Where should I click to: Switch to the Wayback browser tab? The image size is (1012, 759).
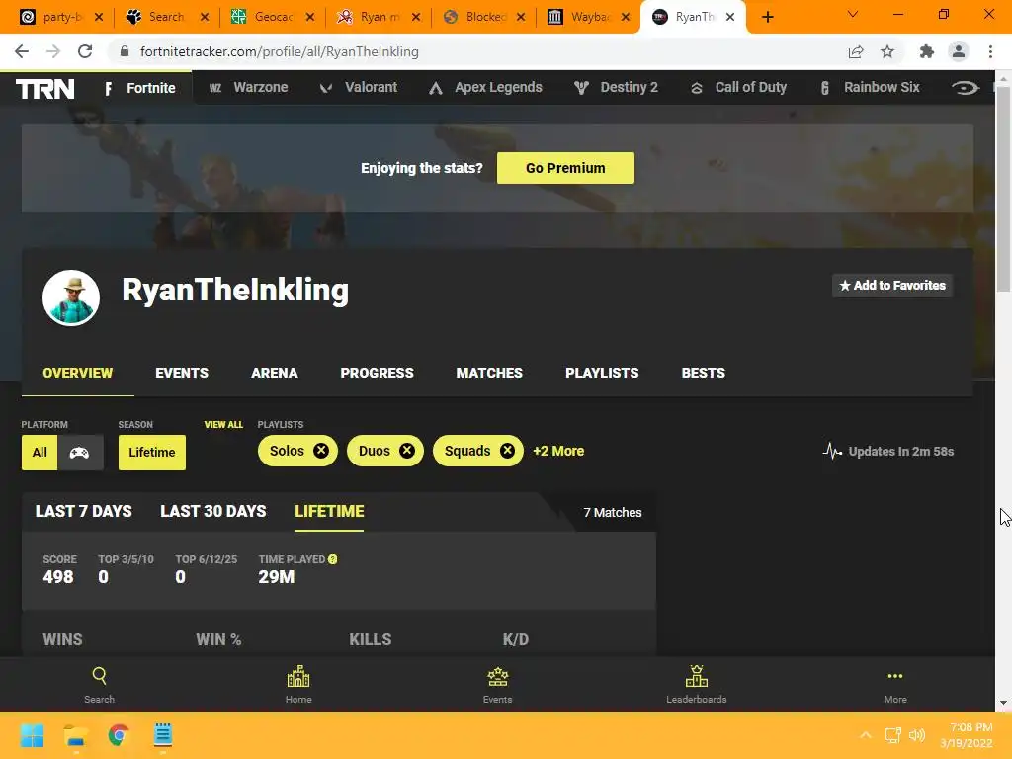[588, 17]
